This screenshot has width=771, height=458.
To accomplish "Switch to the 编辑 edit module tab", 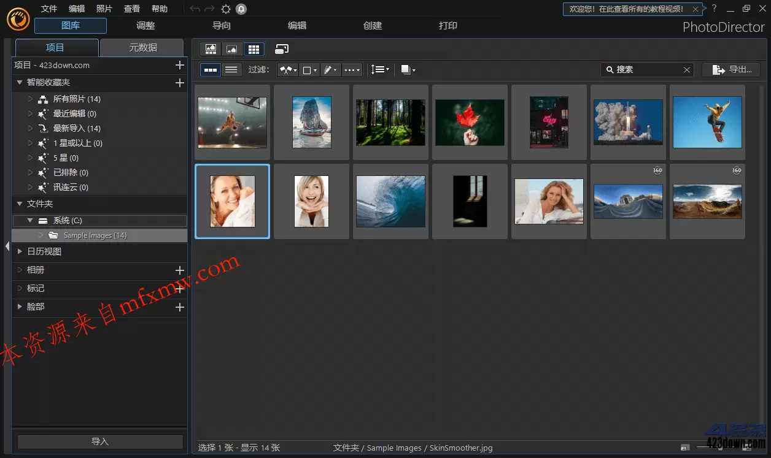I will click(x=297, y=26).
